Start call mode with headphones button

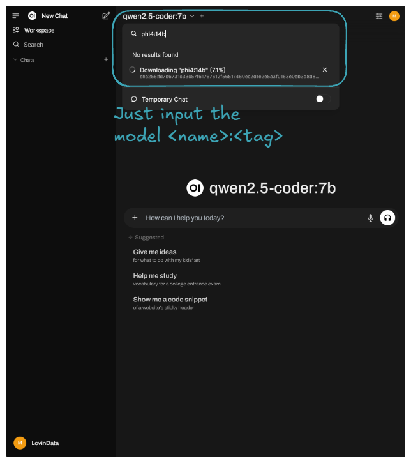tap(387, 218)
